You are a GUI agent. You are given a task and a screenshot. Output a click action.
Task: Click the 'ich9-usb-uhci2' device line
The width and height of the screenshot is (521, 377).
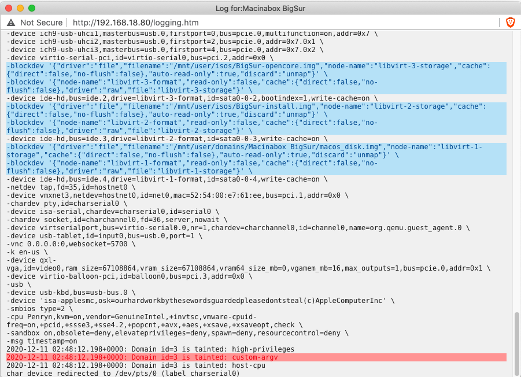click(165, 42)
